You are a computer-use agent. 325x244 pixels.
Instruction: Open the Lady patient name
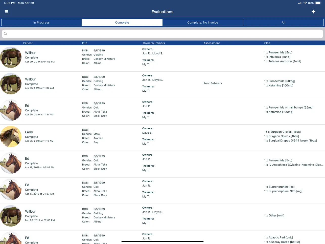point(29,132)
